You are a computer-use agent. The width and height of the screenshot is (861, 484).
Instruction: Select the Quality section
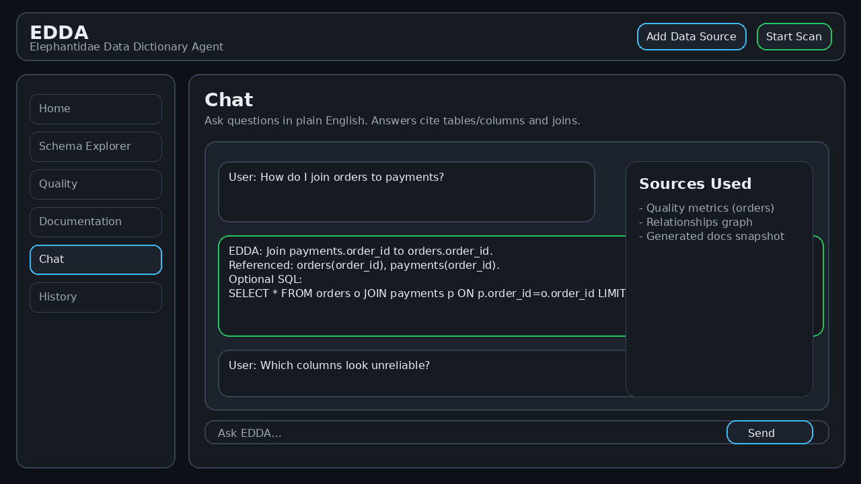(96, 184)
